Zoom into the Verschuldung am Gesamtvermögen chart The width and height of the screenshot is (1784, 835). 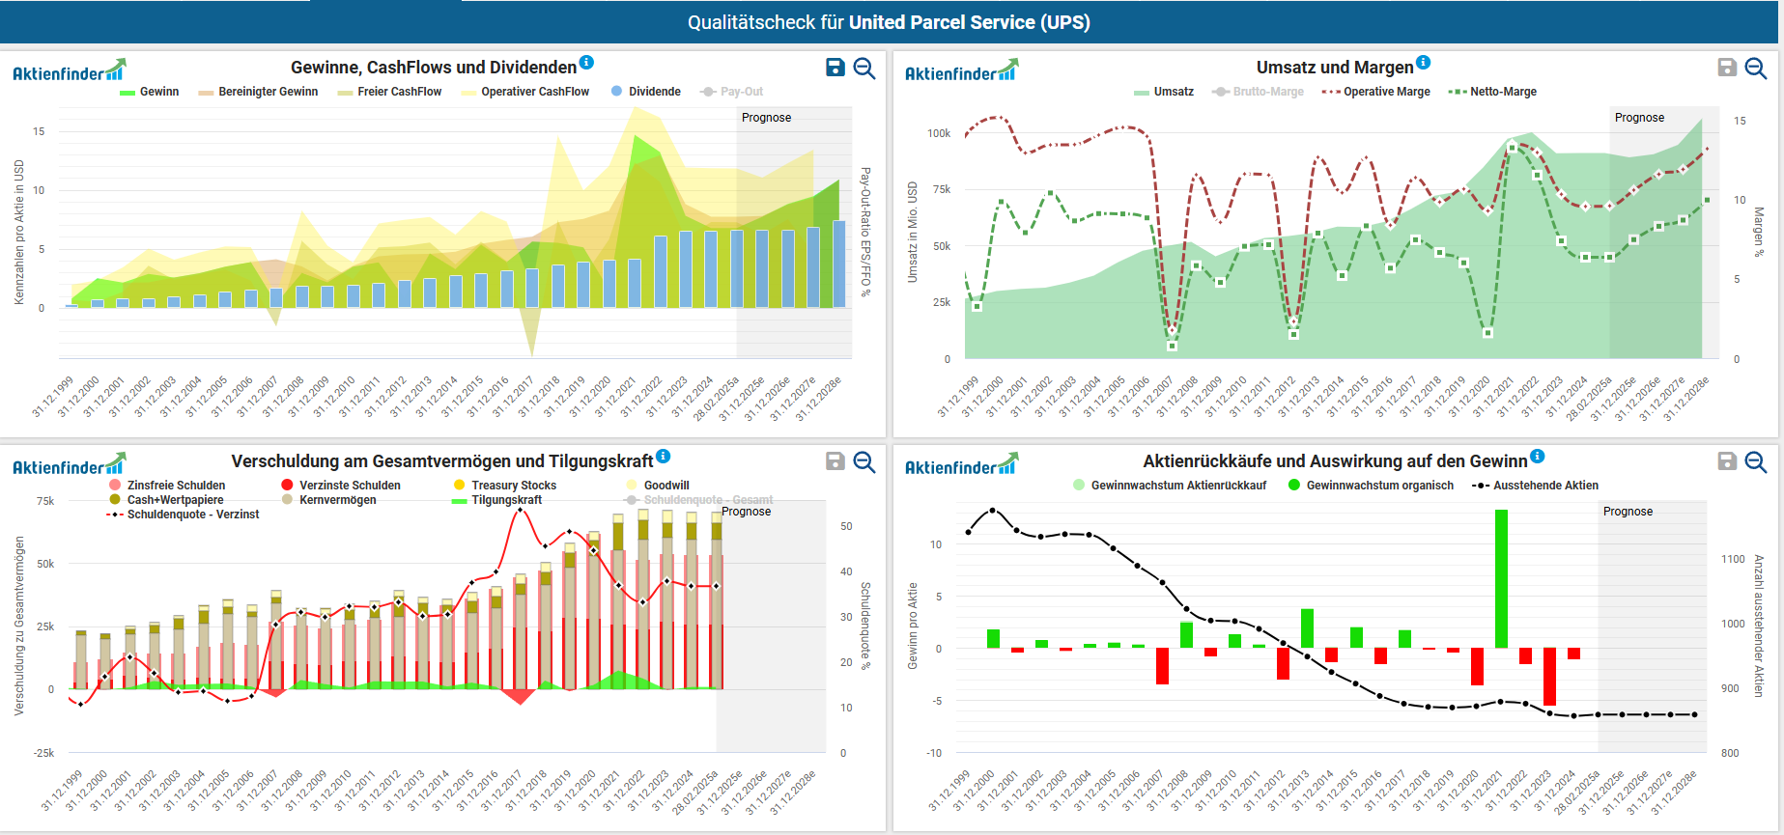click(x=864, y=462)
